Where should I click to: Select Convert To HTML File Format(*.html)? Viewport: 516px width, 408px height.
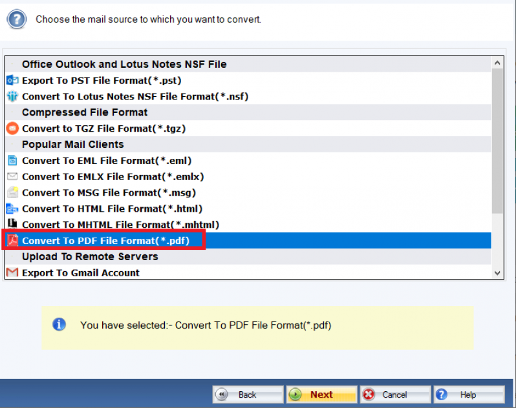[248, 209]
